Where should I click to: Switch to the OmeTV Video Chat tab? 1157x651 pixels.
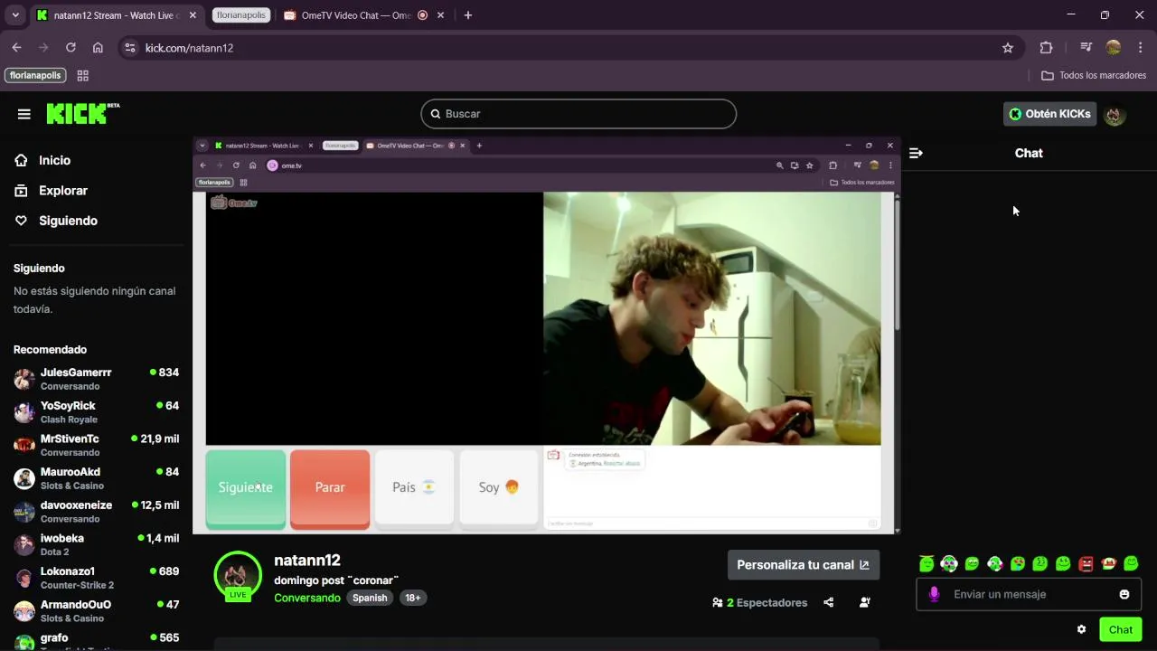[356, 15]
